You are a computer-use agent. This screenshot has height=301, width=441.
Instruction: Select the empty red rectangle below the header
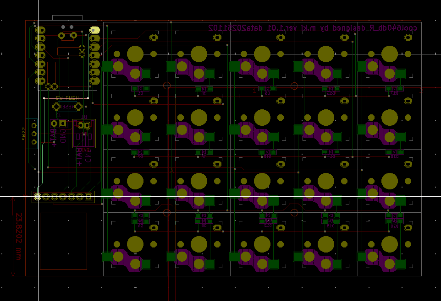pyautogui.click(x=63, y=241)
